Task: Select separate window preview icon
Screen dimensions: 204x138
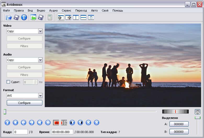Action: [91, 17]
